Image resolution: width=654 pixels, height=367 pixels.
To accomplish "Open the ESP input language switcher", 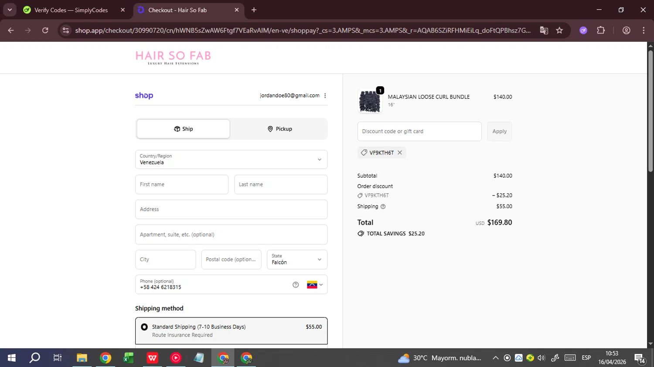I will (586, 358).
